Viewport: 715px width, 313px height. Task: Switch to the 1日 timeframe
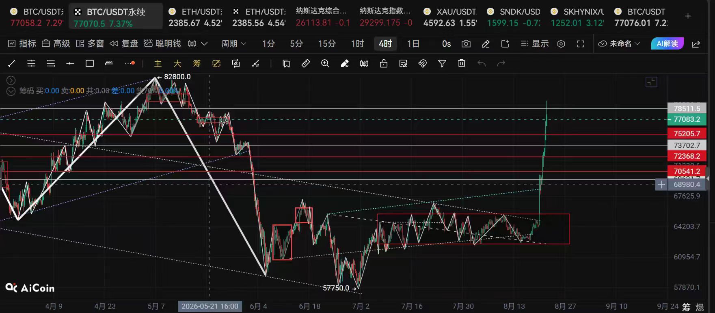click(413, 43)
